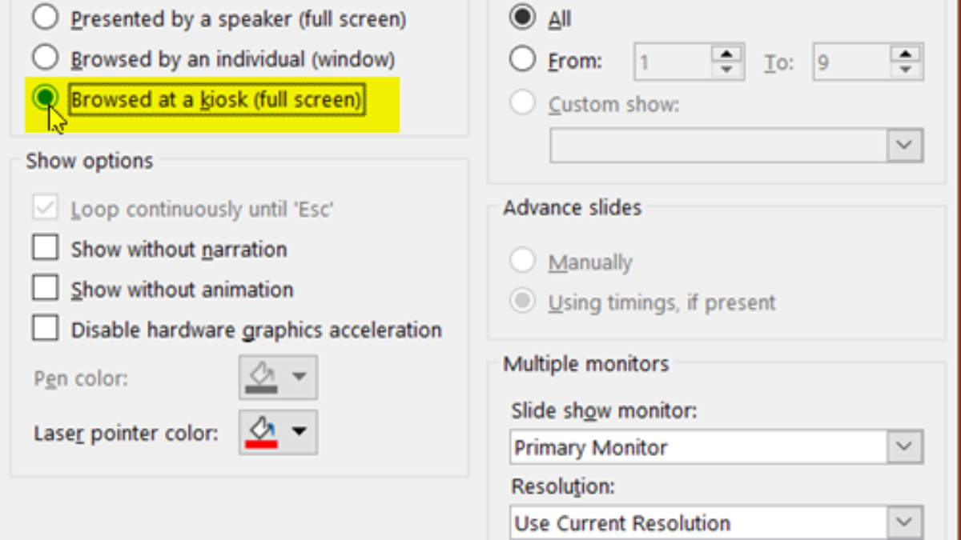This screenshot has width=961, height=540.
Task: Click the laser pointer paint bucket icon
Action: pyautogui.click(x=261, y=432)
